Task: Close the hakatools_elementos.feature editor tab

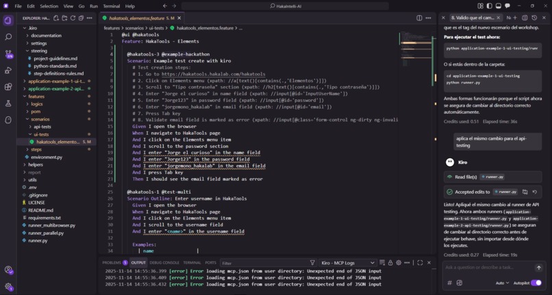Action: [179, 18]
